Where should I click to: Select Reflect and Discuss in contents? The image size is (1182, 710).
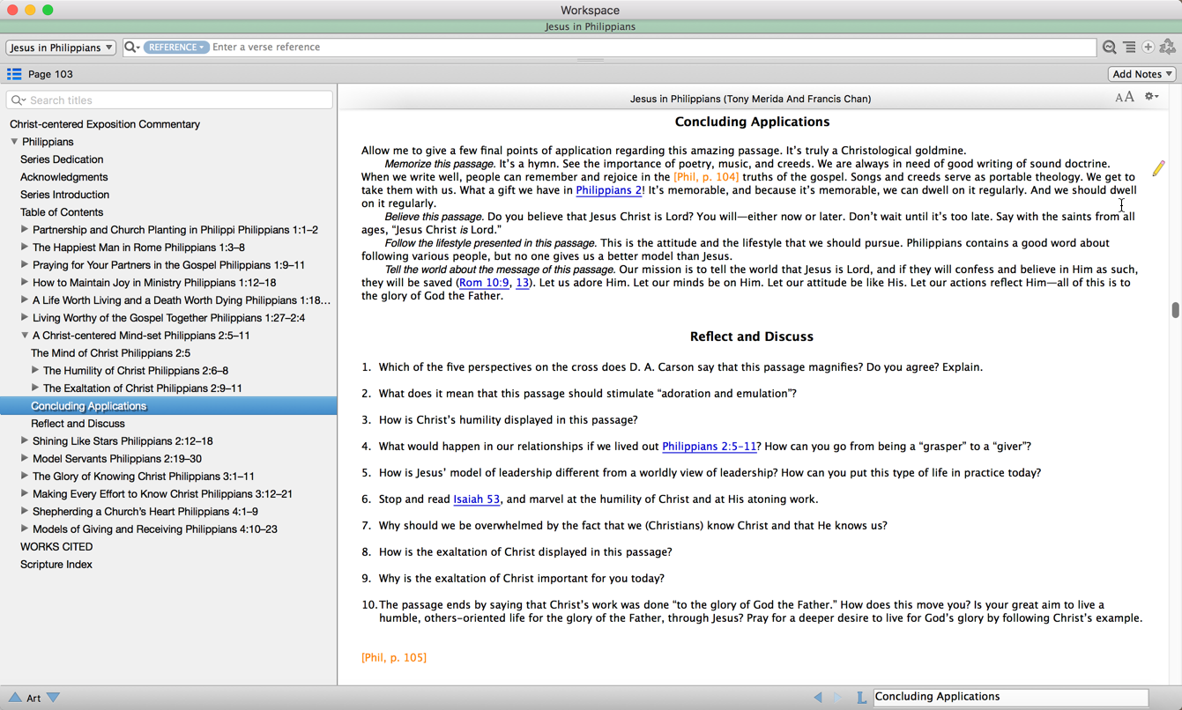[x=78, y=424]
